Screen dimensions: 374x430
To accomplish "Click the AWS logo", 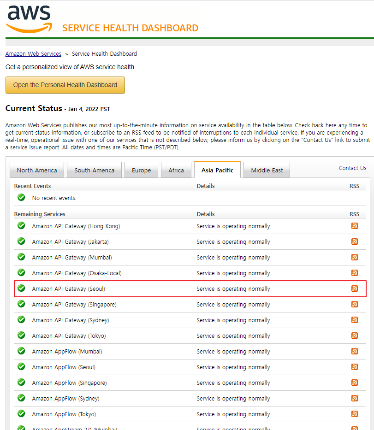I will click(x=29, y=19).
